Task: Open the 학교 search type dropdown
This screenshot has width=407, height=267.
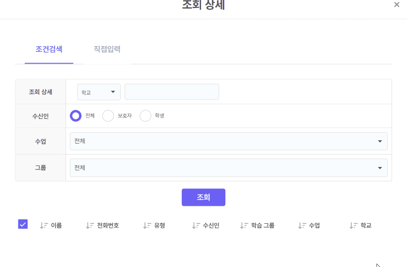Action: click(x=99, y=92)
